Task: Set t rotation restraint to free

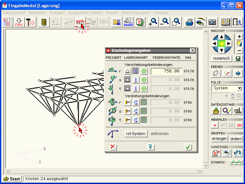Action: (144, 120)
